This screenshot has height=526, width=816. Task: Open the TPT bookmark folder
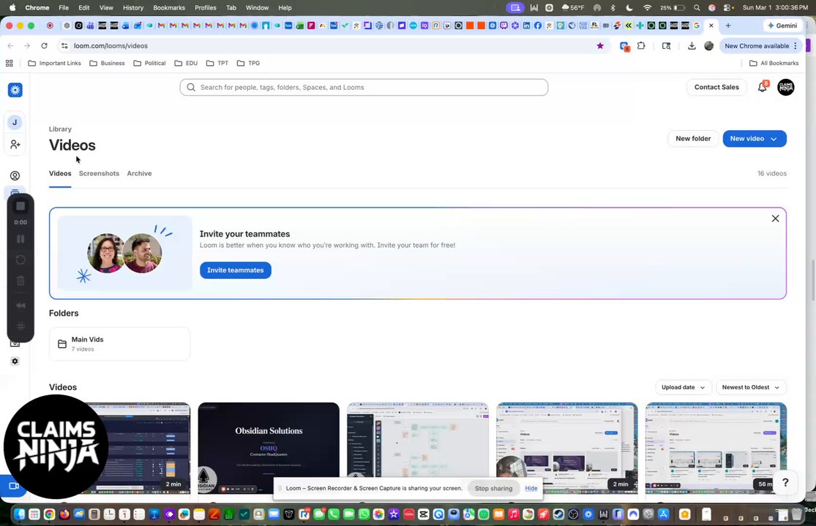(217, 63)
